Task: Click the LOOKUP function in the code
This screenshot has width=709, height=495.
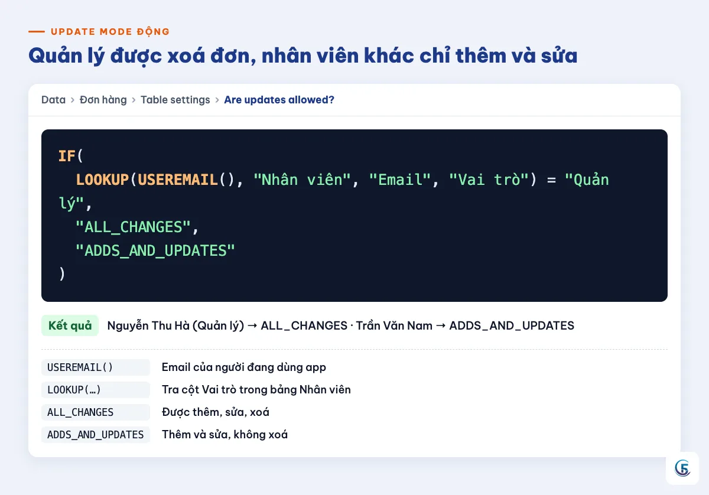Action: pos(102,180)
